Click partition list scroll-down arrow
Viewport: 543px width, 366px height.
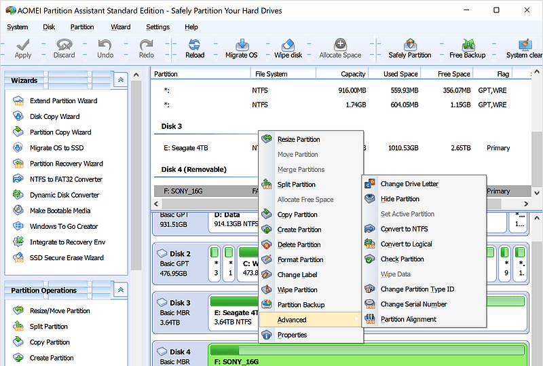[537, 193]
